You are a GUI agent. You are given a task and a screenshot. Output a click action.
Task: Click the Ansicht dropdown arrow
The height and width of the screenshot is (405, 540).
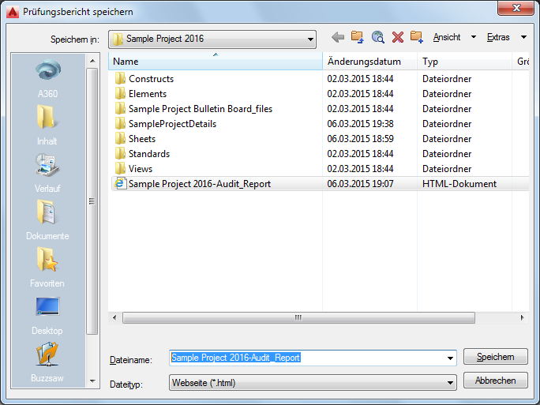pyautogui.click(x=474, y=37)
